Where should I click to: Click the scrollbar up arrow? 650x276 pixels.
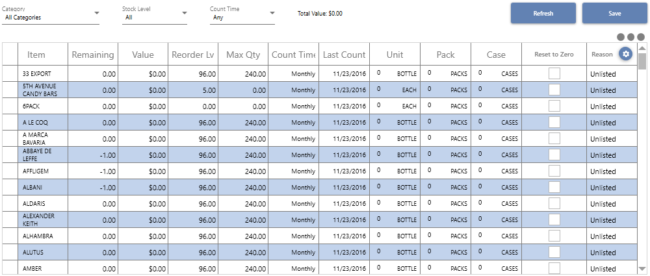[642, 47]
